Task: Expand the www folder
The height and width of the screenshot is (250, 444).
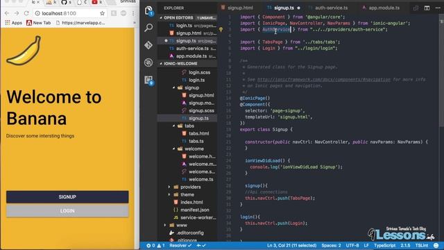Action: coord(165,225)
